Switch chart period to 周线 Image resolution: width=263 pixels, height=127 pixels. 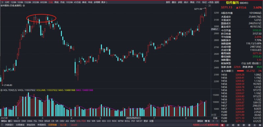[56, 2]
